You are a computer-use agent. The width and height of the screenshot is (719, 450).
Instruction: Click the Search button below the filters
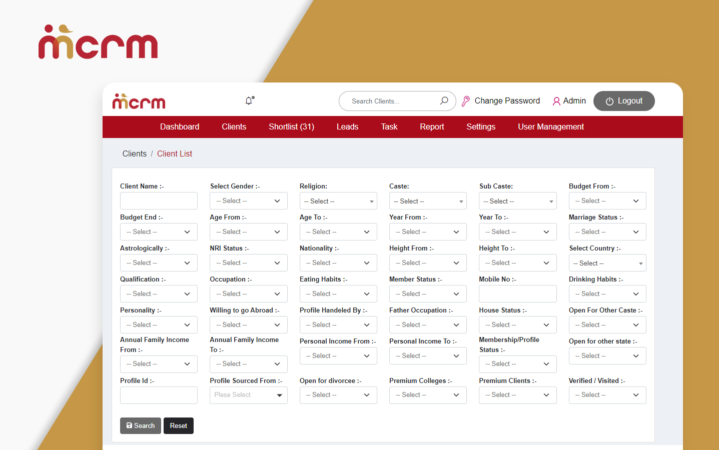click(x=141, y=426)
